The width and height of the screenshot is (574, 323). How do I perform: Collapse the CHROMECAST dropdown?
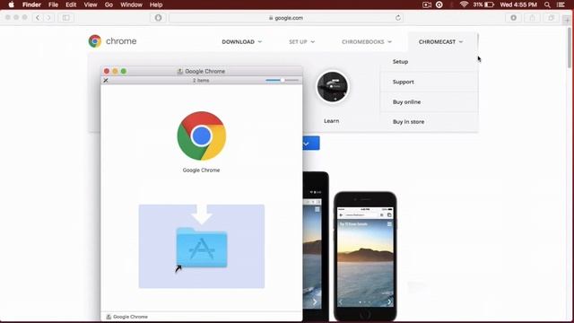(440, 42)
